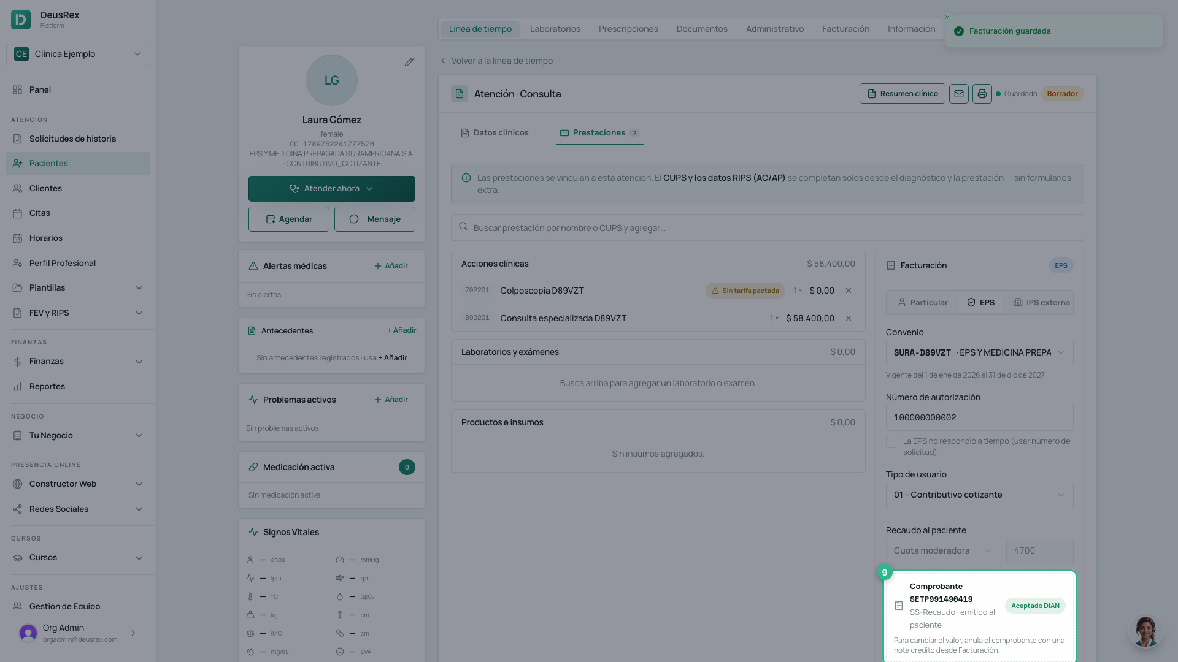Screen dimensions: 1178x662
Task: Open the Clínica Ejemplo organization selector
Action: click(78, 54)
